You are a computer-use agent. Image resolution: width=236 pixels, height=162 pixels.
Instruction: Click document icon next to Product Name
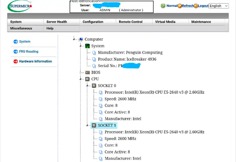click(94, 59)
